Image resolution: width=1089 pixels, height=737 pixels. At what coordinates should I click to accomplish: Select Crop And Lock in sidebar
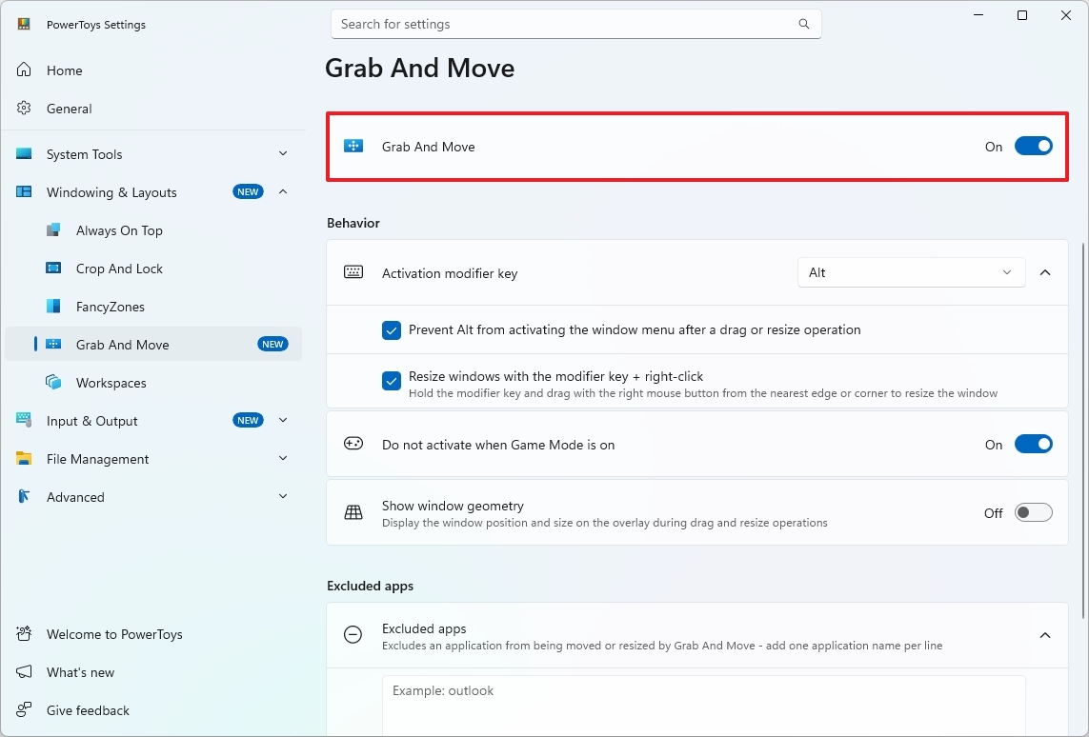click(x=153, y=269)
